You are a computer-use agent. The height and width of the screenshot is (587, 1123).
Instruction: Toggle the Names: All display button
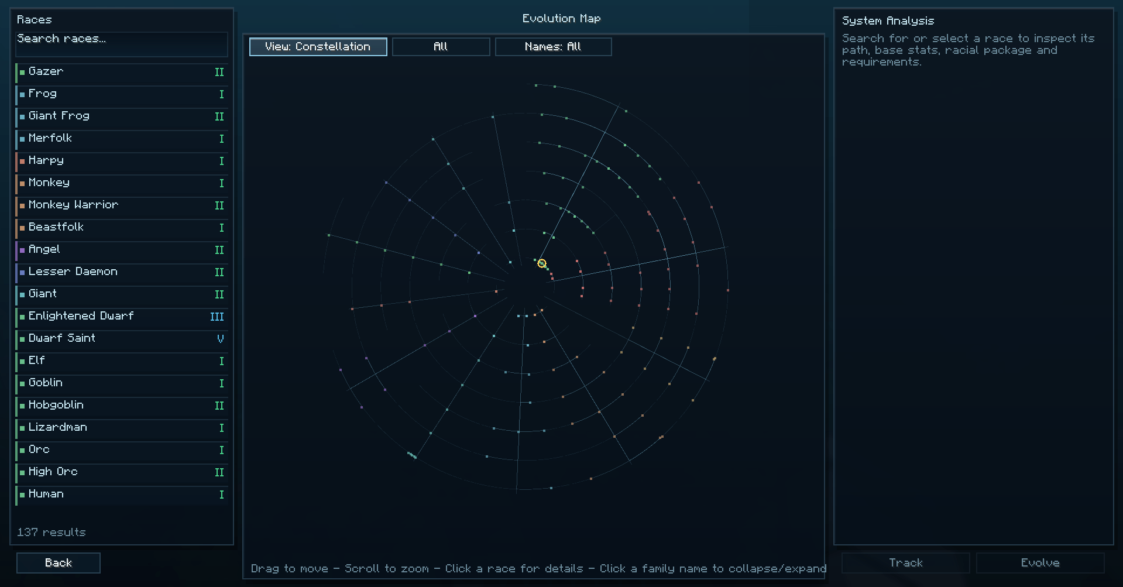click(553, 47)
